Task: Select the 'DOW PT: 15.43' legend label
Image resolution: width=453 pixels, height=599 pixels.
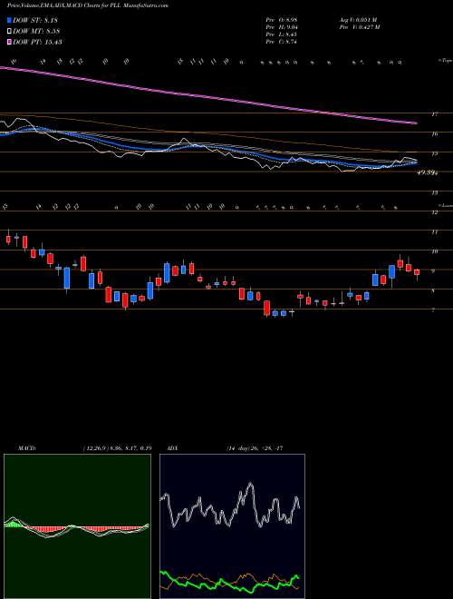Action: (37, 42)
